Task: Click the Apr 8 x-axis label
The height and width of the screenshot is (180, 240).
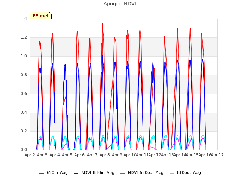Action: click(x=105, y=155)
